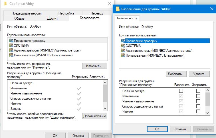Click the group icon beside Пользователи in the permissions dialog
The image size is (216, 138).
pos(123,55)
